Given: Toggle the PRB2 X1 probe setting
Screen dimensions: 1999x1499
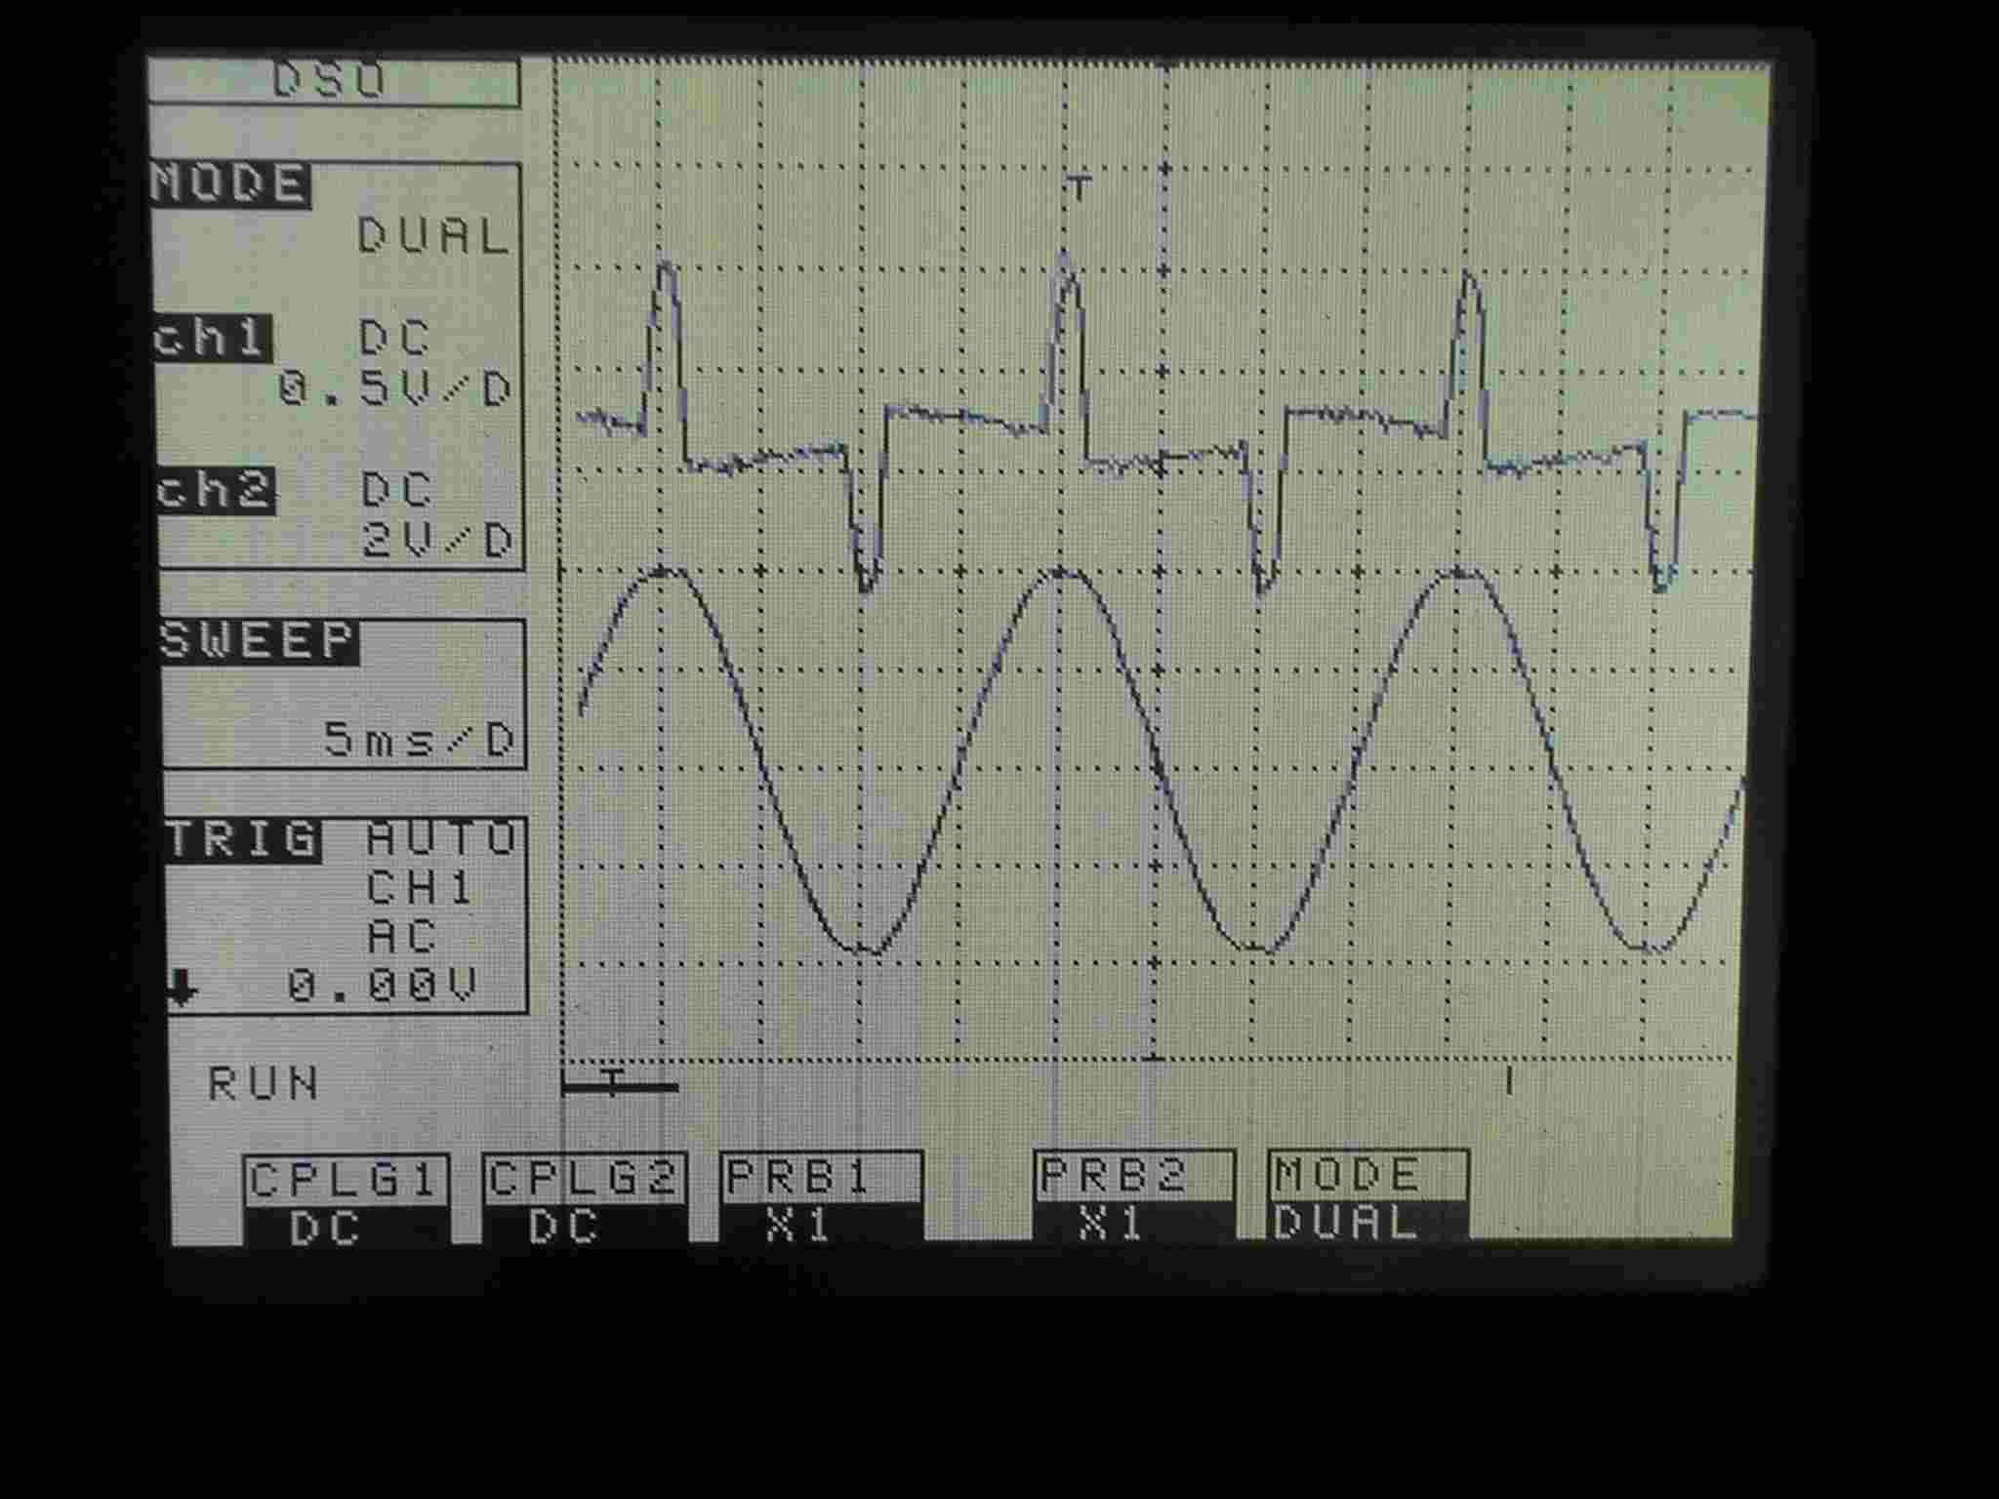Looking at the screenshot, I should (x=1135, y=1196).
